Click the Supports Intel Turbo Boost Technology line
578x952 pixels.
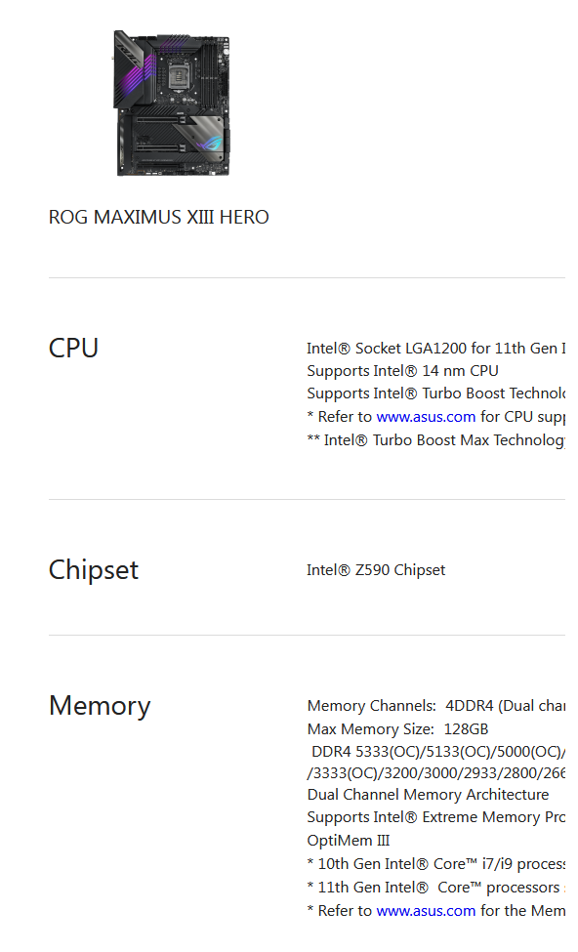[x=435, y=393]
